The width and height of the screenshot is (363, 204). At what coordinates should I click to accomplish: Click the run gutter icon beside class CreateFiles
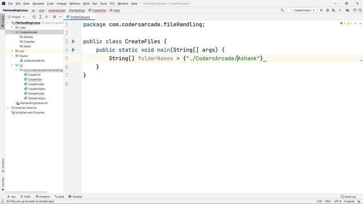[73, 41]
